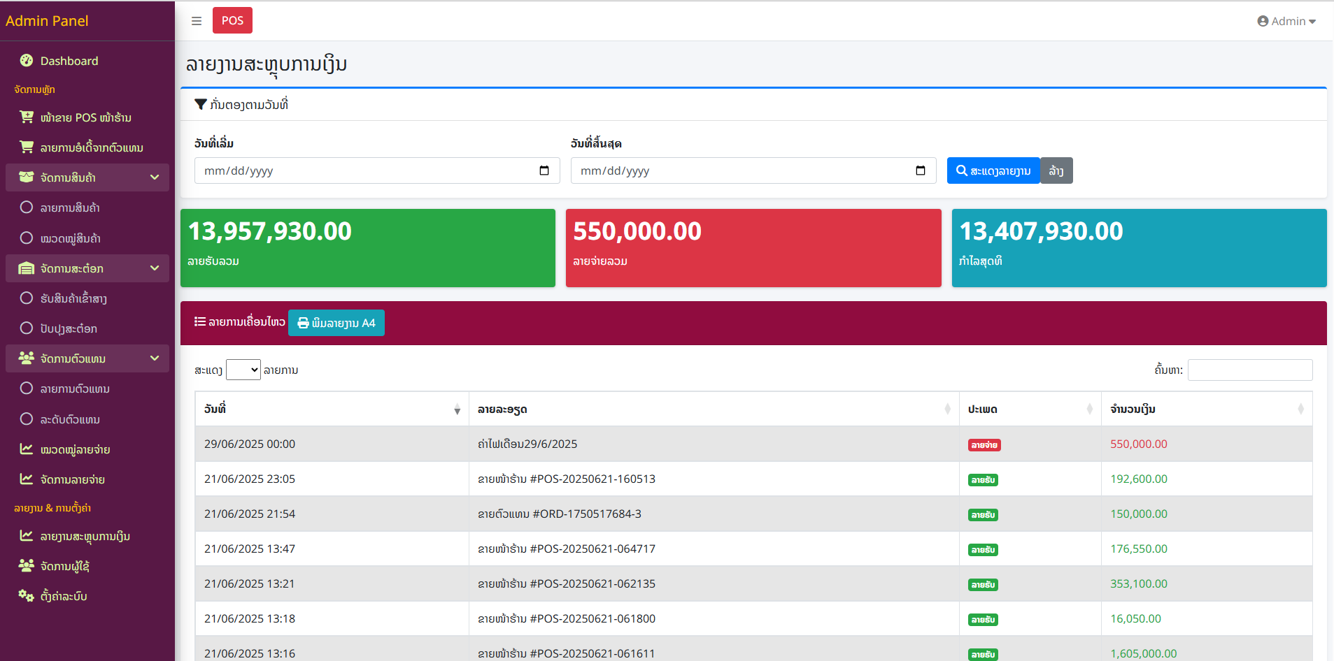The height and width of the screenshot is (661, 1334).
Task: Click the hamburger sidebar toggle icon
Action: coord(197,21)
